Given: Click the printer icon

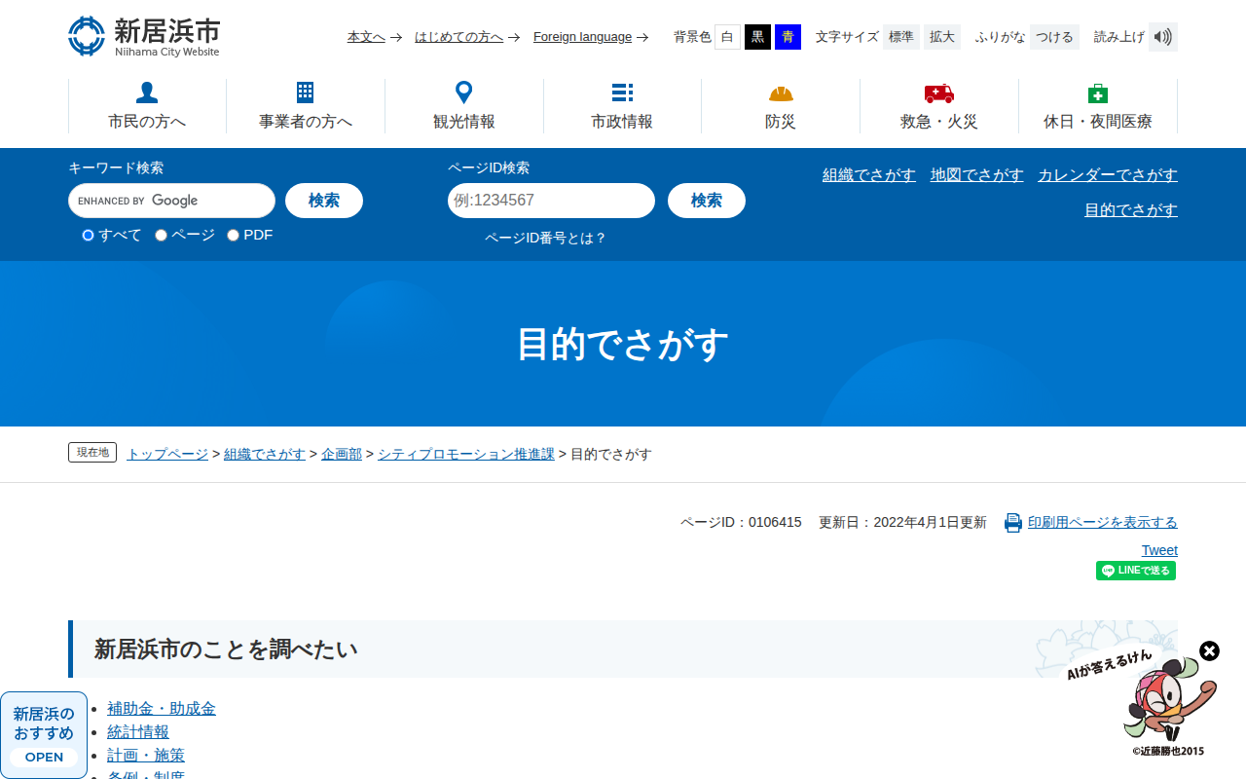Looking at the screenshot, I should pyautogui.click(x=1013, y=523).
